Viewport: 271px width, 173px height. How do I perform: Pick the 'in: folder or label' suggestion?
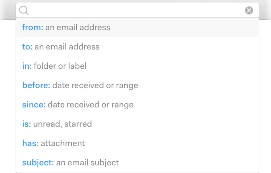137,66
